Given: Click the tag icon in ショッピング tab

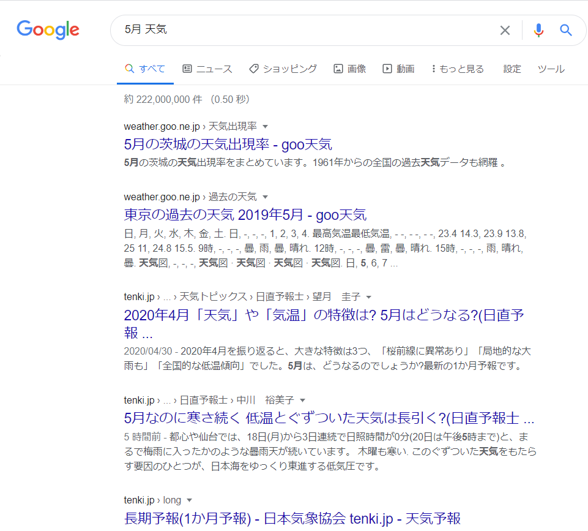Looking at the screenshot, I should click(x=254, y=69).
